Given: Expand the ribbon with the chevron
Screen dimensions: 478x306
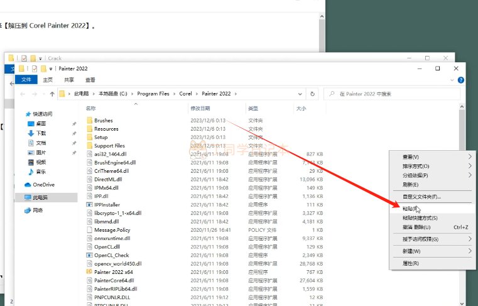Looking at the screenshot, I should pyautogui.click(x=452, y=80).
